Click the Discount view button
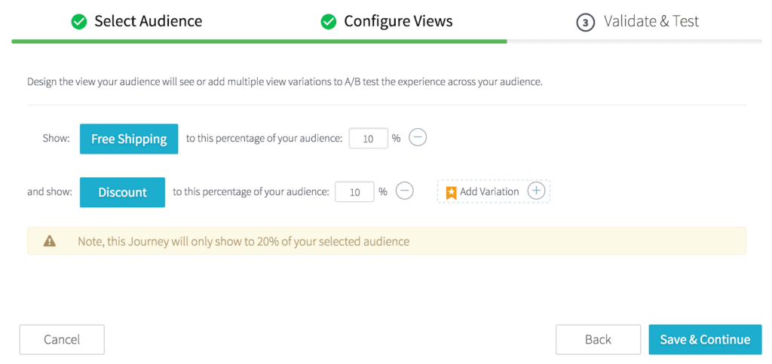This screenshot has height=364, width=772. (122, 192)
